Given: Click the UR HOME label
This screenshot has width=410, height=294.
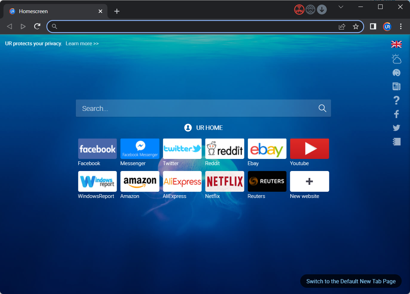Looking at the screenshot, I should 210,128.
